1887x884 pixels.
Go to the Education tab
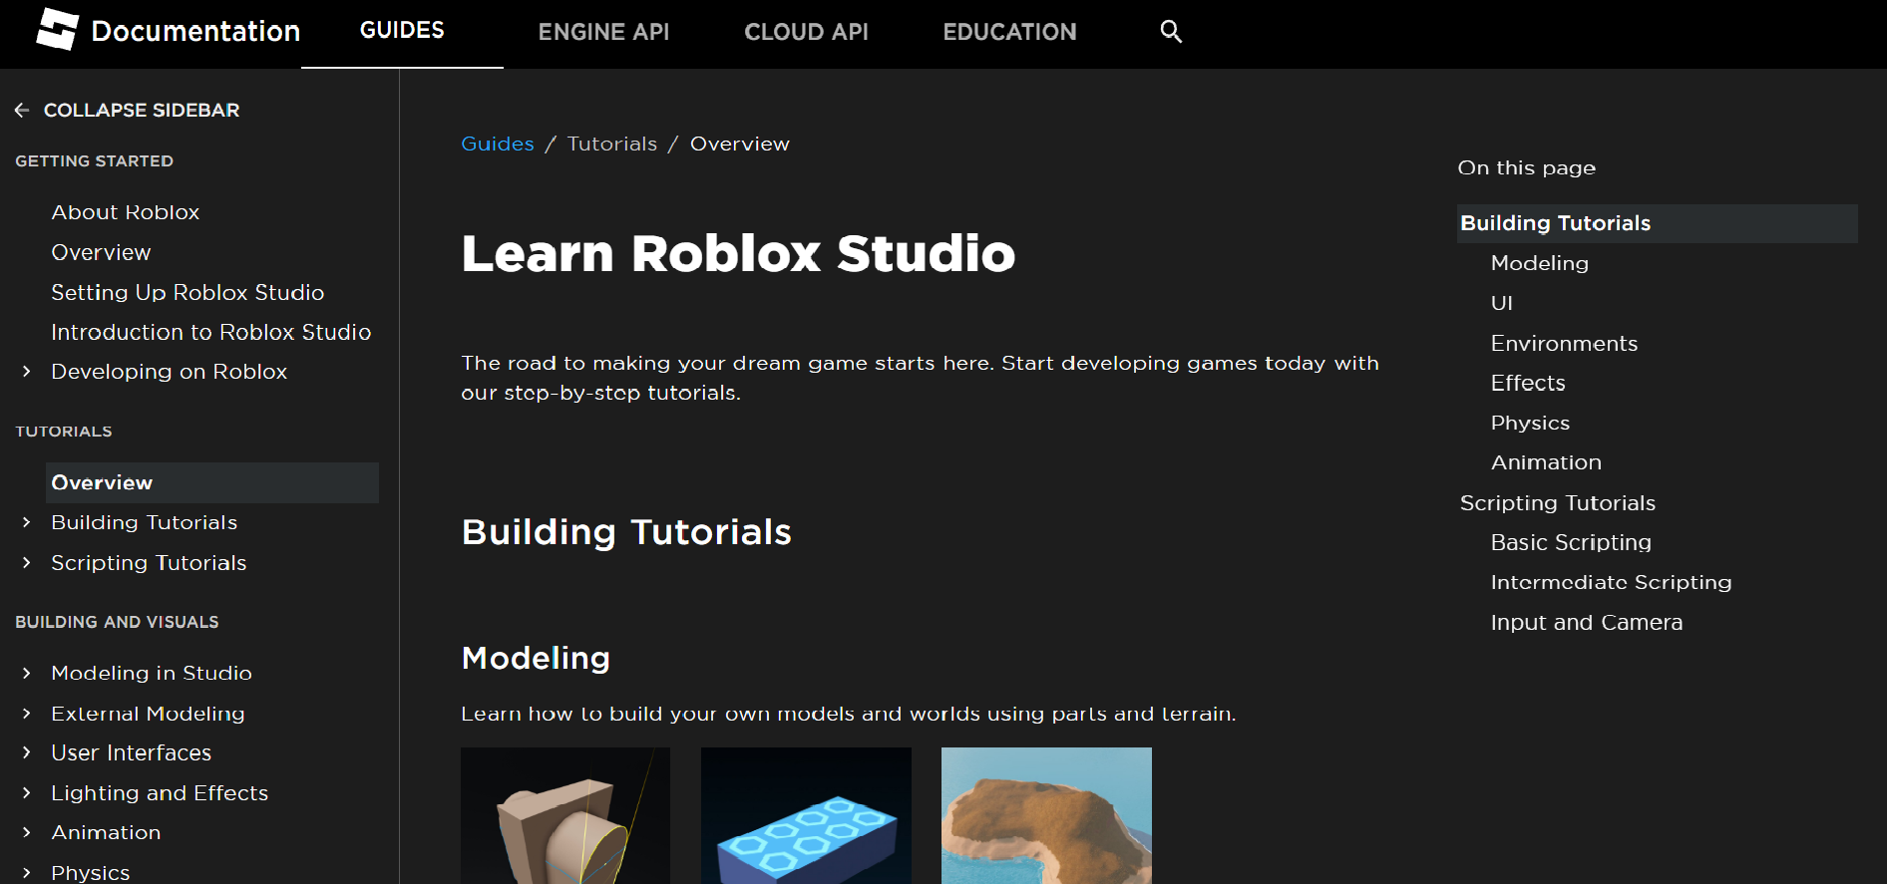1009,32
